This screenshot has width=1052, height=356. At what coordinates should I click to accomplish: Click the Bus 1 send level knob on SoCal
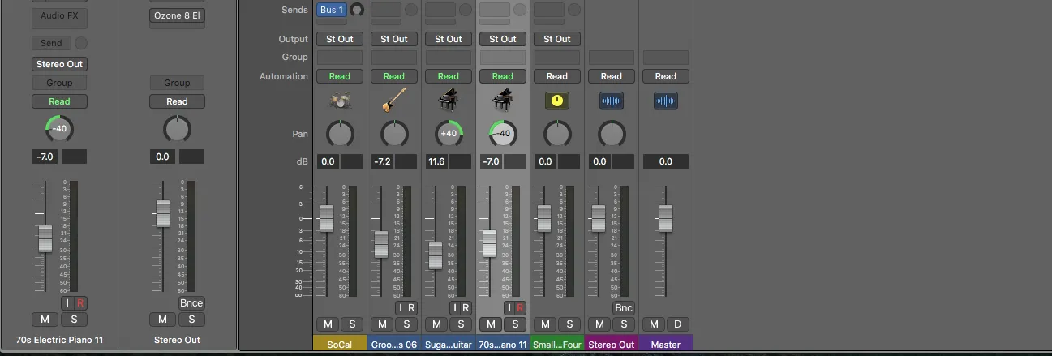point(356,11)
